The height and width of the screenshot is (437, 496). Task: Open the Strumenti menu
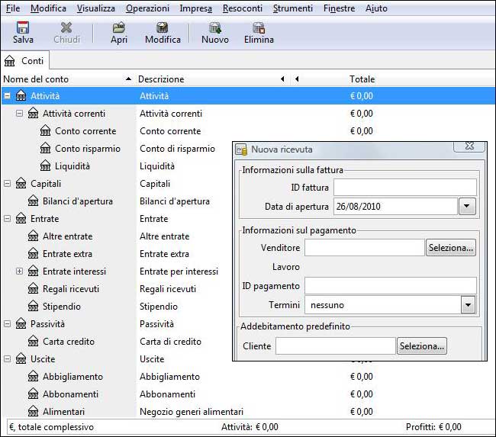click(x=292, y=8)
